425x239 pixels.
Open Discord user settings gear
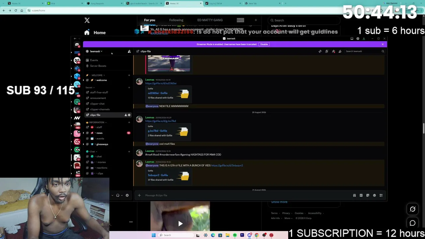pos(127,196)
